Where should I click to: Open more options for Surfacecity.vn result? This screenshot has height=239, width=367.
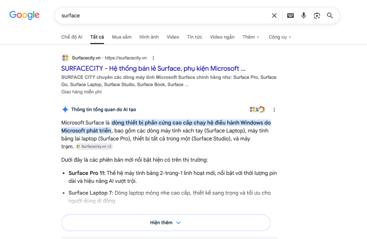click(153, 58)
